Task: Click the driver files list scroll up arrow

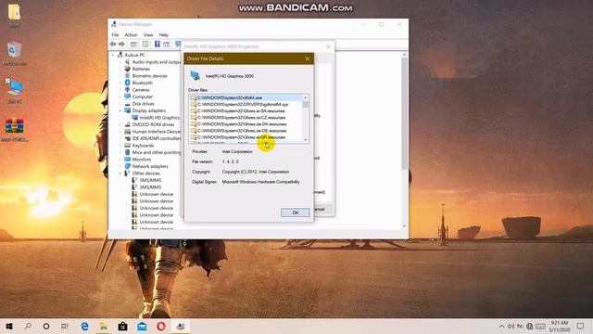Action: pos(306,97)
